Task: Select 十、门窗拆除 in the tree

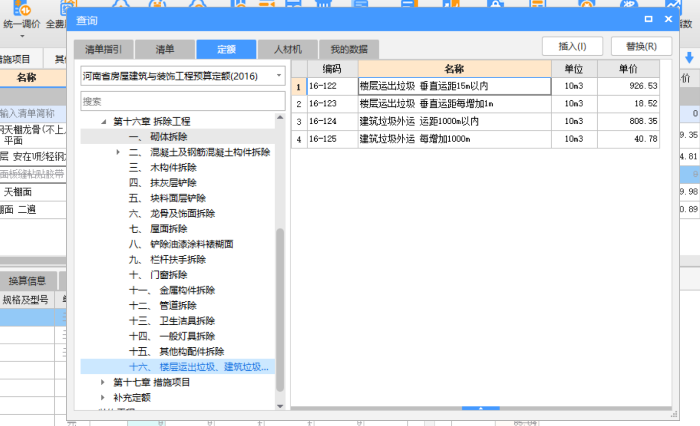Action: tap(158, 275)
